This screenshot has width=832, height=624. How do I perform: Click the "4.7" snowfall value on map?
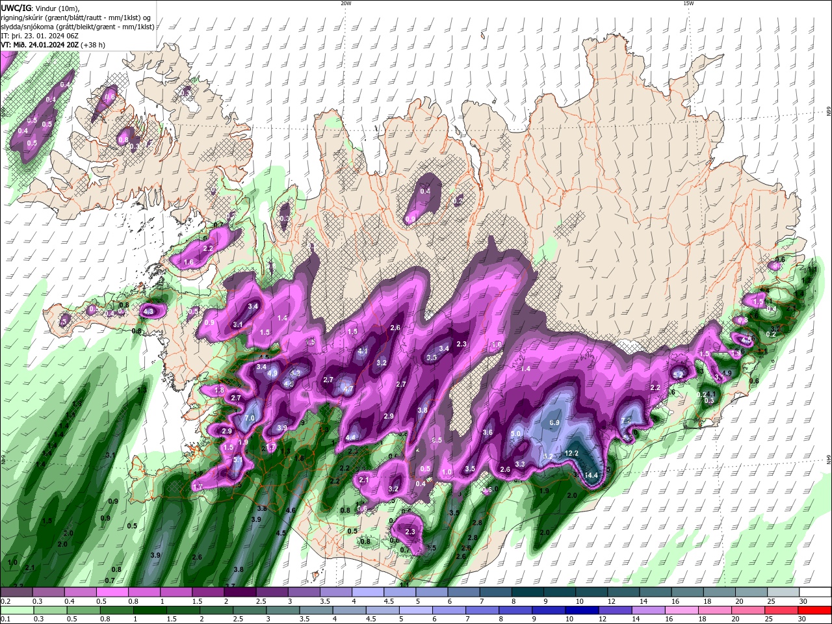[x=348, y=389]
